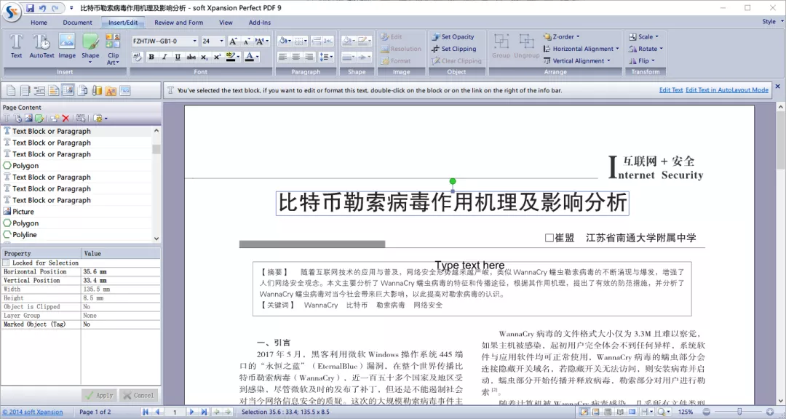786x419 pixels.
Task: Select the Polyline item in Page Content
Action: (x=24, y=234)
